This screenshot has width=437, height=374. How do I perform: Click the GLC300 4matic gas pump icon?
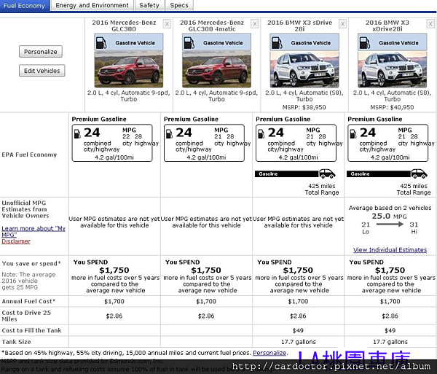pos(189,43)
